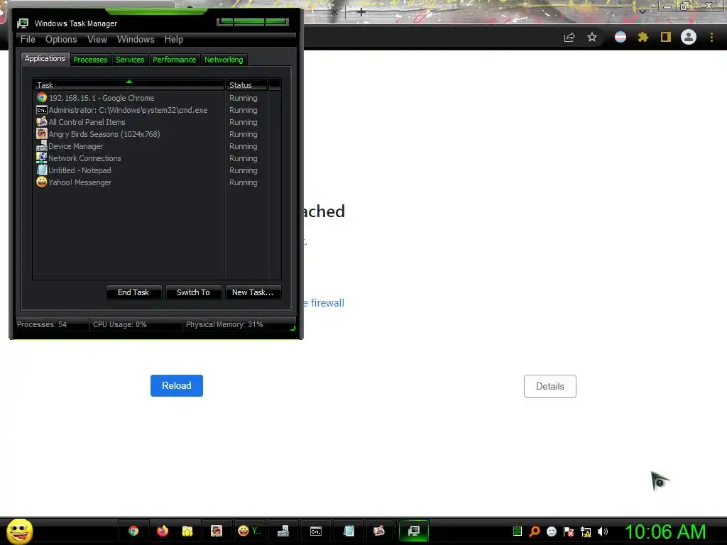Click the End Task button
Image resolution: width=727 pixels, height=545 pixels.
click(x=133, y=292)
